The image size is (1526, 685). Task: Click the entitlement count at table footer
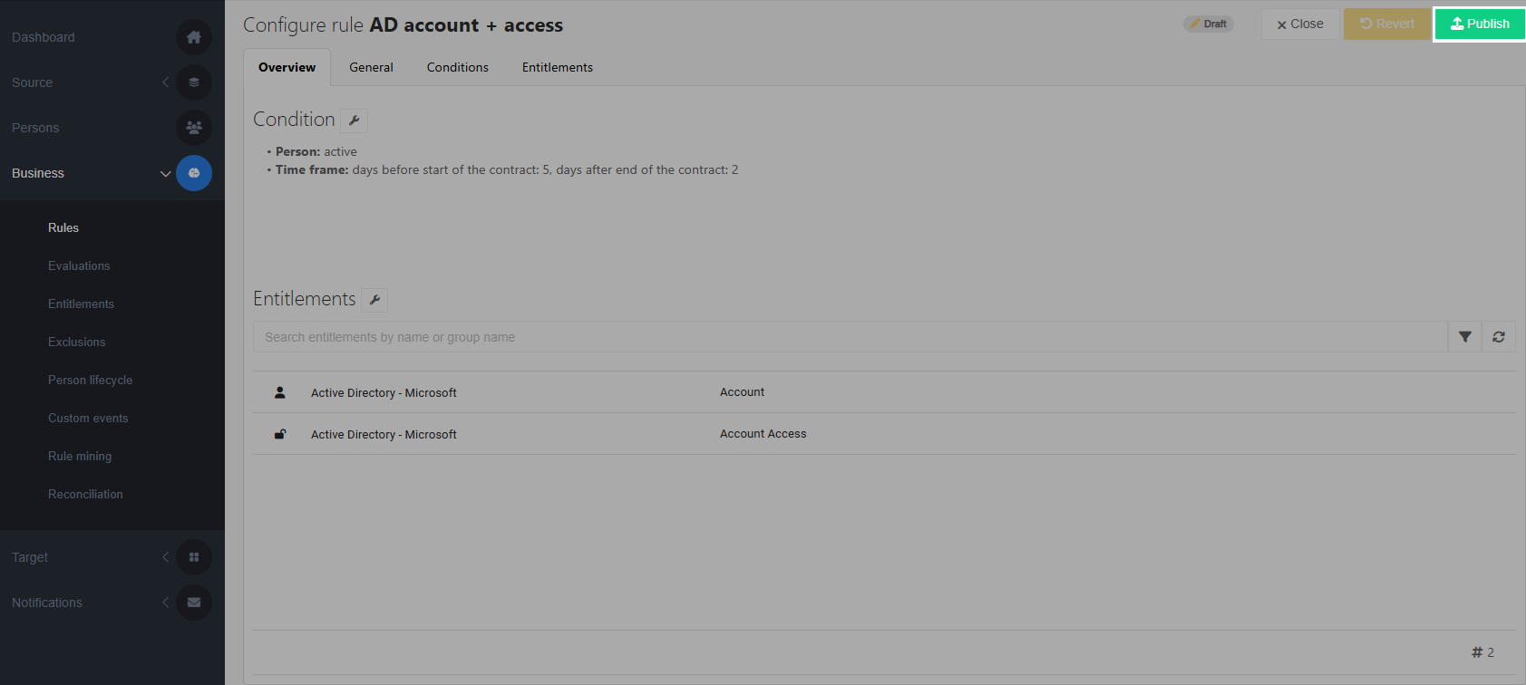(x=1482, y=652)
